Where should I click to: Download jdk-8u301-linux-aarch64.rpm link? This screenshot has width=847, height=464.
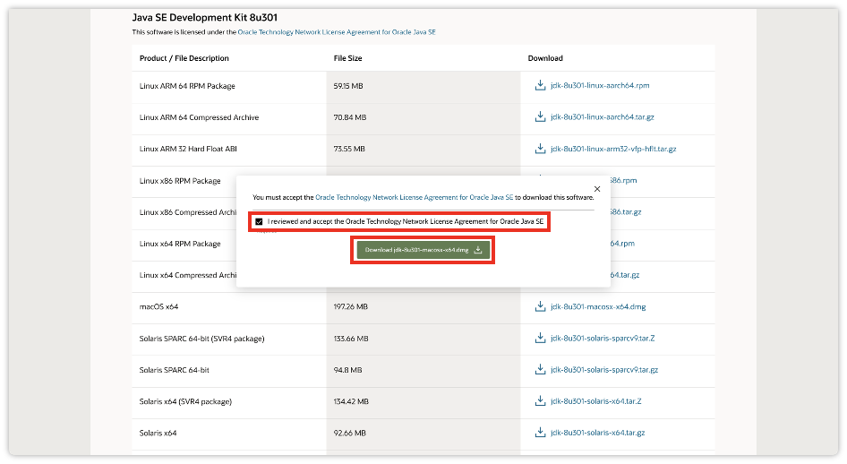[x=600, y=85]
